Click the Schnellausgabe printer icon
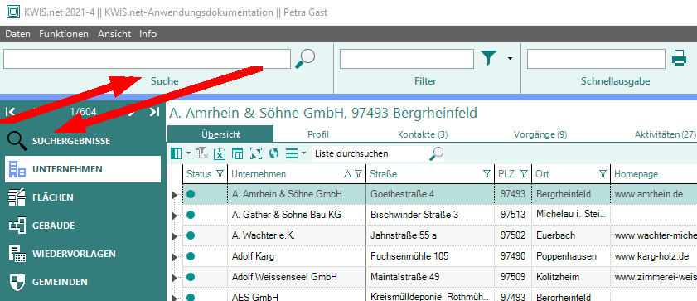The height and width of the screenshot is (301, 697). [x=679, y=58]
